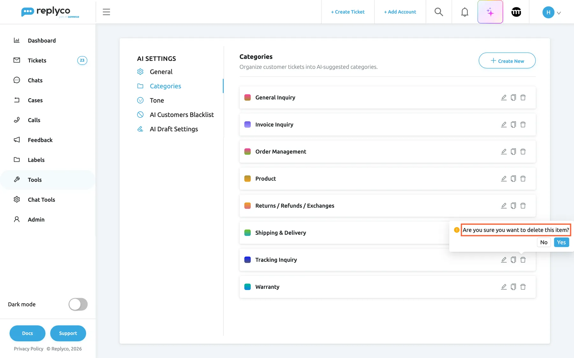Duplicate the Invoice Inquiry category
The image size is (574, 358).
[x=513, y=124]
